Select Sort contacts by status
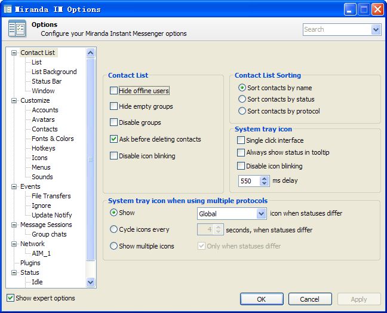Screen dimensions: 387x313 (242, 99)
